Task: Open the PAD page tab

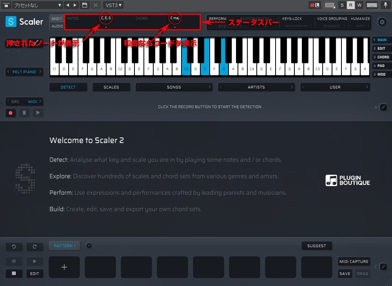Action: point(382,66)
